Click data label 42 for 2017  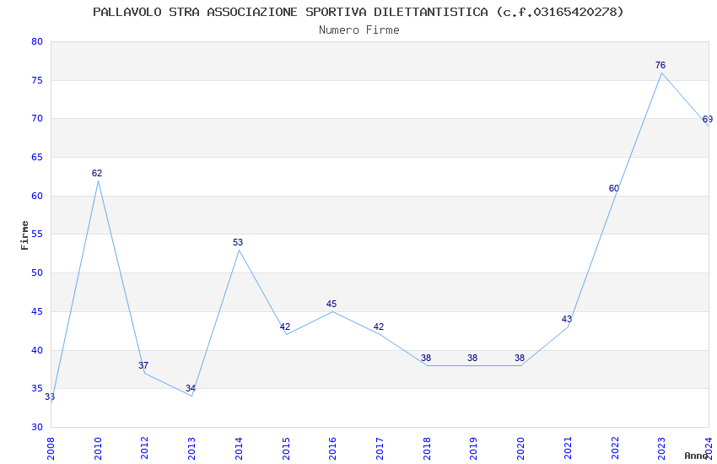coord(379,326)
